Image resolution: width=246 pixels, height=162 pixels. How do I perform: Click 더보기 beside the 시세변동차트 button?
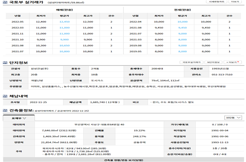tap(235, 2)
